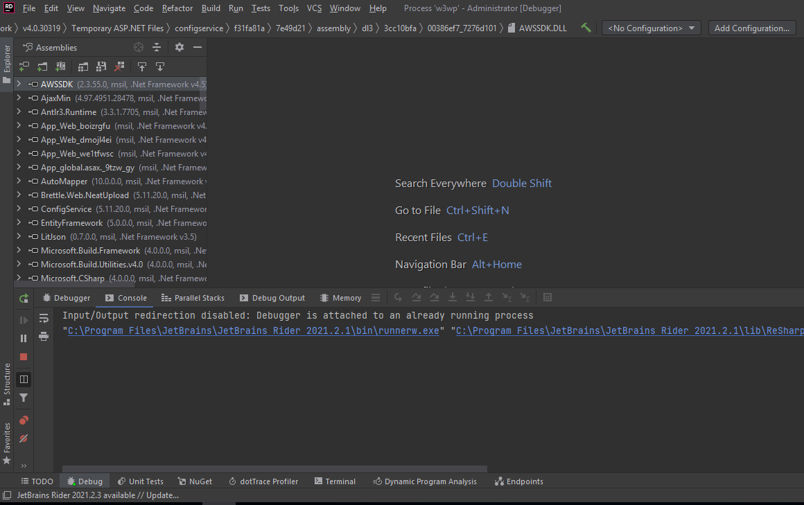The image size is (804, 505).
Task: Open Assemblies panel gear settings
Action: click(x=179, y=47)
